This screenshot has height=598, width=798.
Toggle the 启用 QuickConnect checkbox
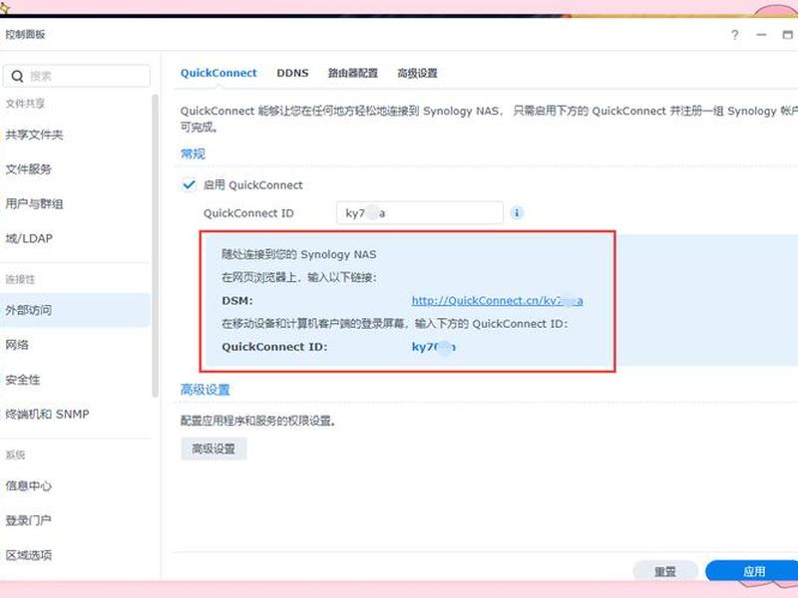click(x=189, y=184)
